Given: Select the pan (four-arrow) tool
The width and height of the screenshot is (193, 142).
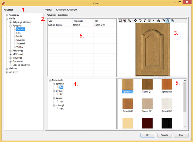Looking at the screenshot, I should 135,21.
